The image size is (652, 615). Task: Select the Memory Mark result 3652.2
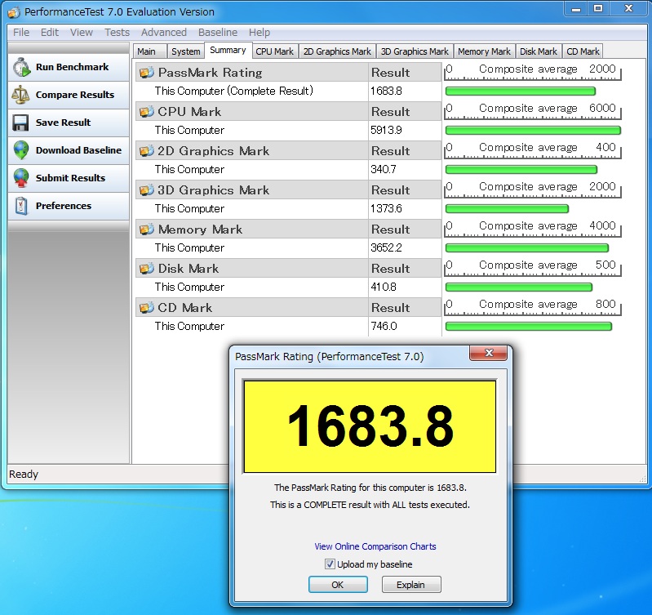[x=386, y=248]
